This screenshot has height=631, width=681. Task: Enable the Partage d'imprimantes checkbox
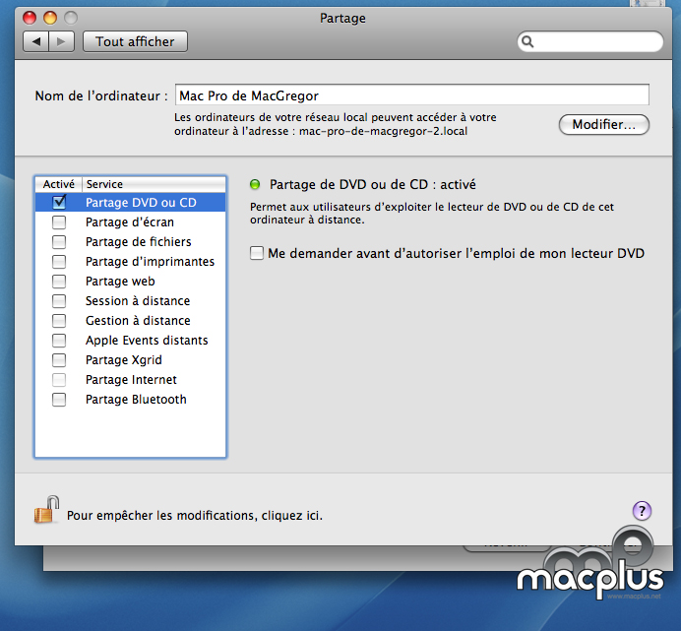click(59, 262)
